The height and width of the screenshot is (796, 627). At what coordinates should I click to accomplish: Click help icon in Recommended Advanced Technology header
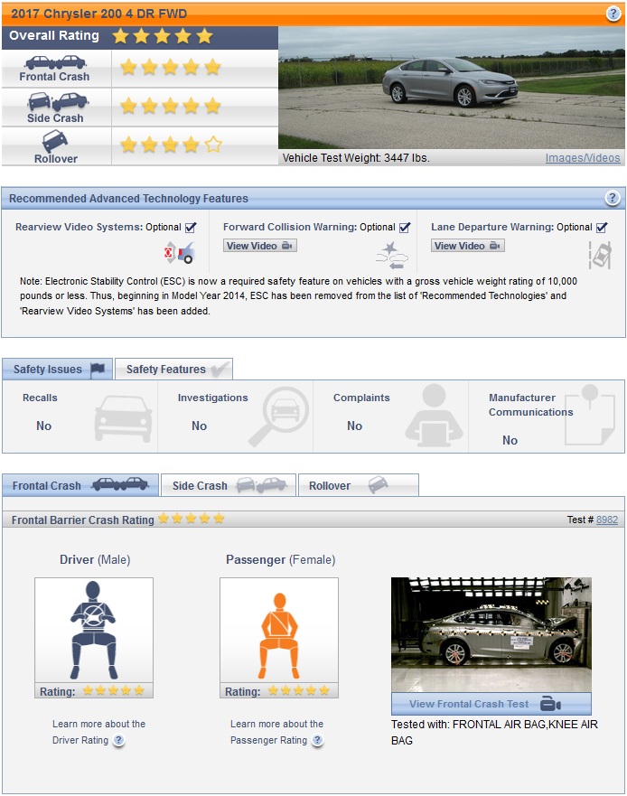(613, 199)
